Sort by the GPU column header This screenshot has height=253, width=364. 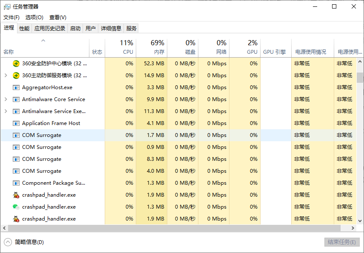coord(245,48)
